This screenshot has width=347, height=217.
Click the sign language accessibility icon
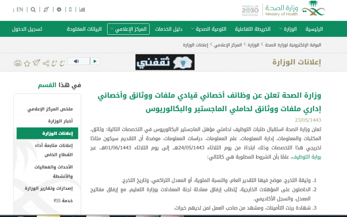[x=46, y=10]
